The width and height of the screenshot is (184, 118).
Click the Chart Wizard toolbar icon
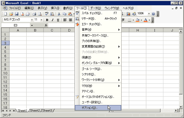pos(128,14)
